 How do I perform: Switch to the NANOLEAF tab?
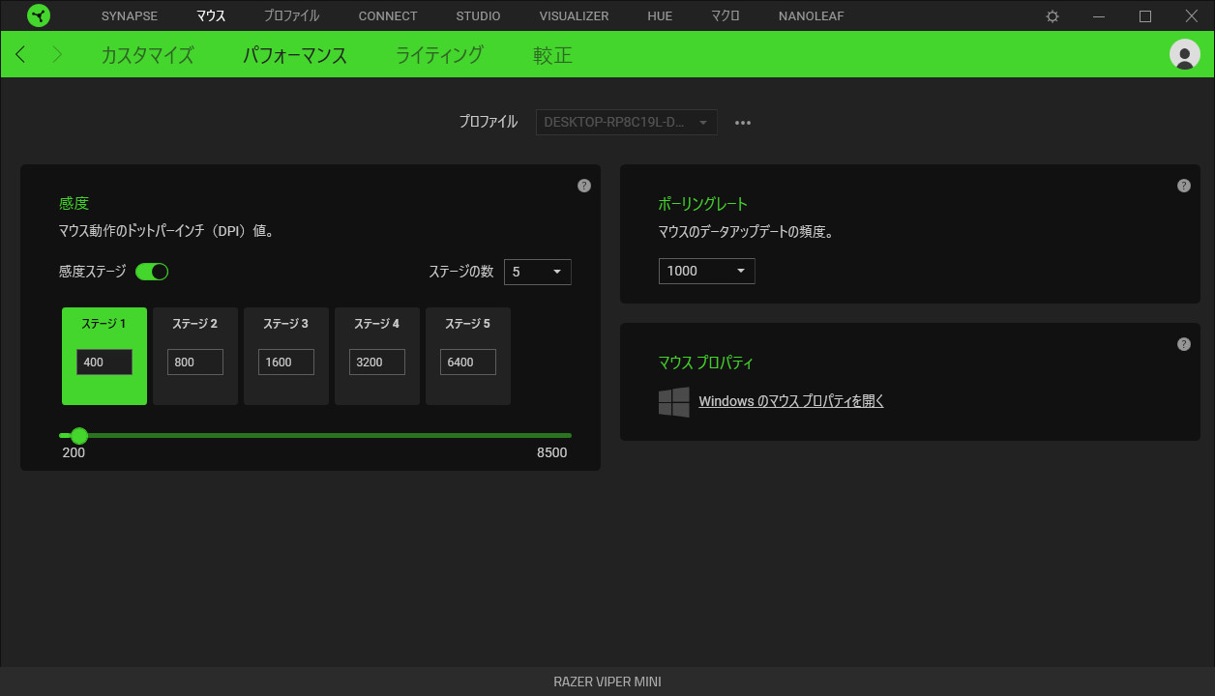click(812, 16)
